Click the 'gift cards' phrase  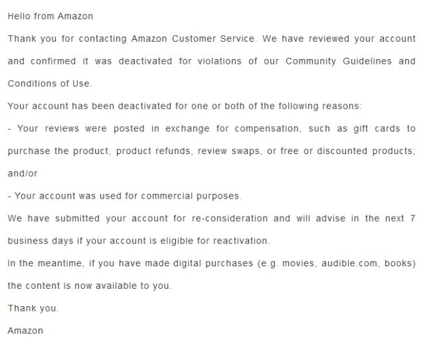click(x=377, y=128)
